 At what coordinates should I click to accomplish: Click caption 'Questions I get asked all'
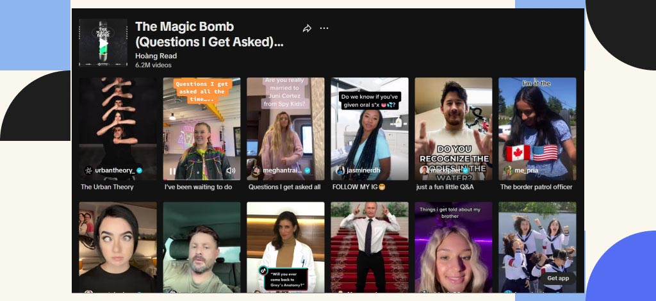[x=284, y=187]
